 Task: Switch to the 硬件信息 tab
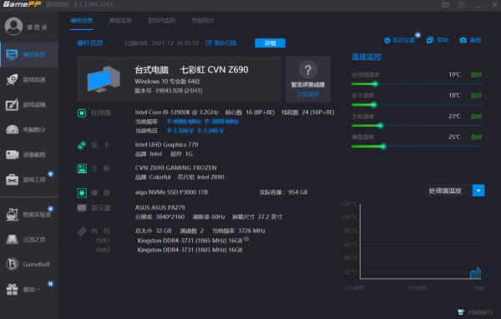click(82, 20)
